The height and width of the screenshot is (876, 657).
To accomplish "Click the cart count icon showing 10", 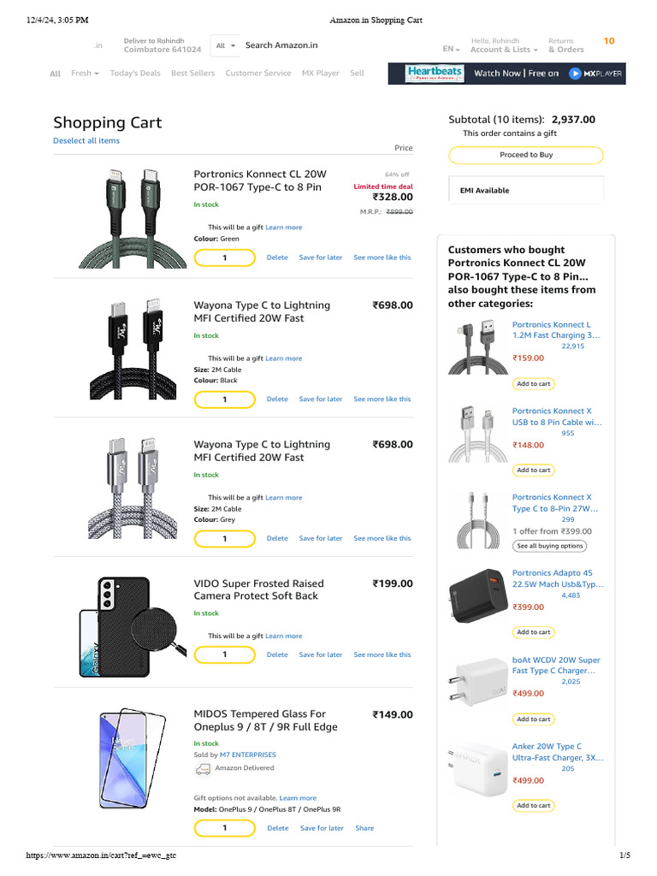I will coord(609,41).
